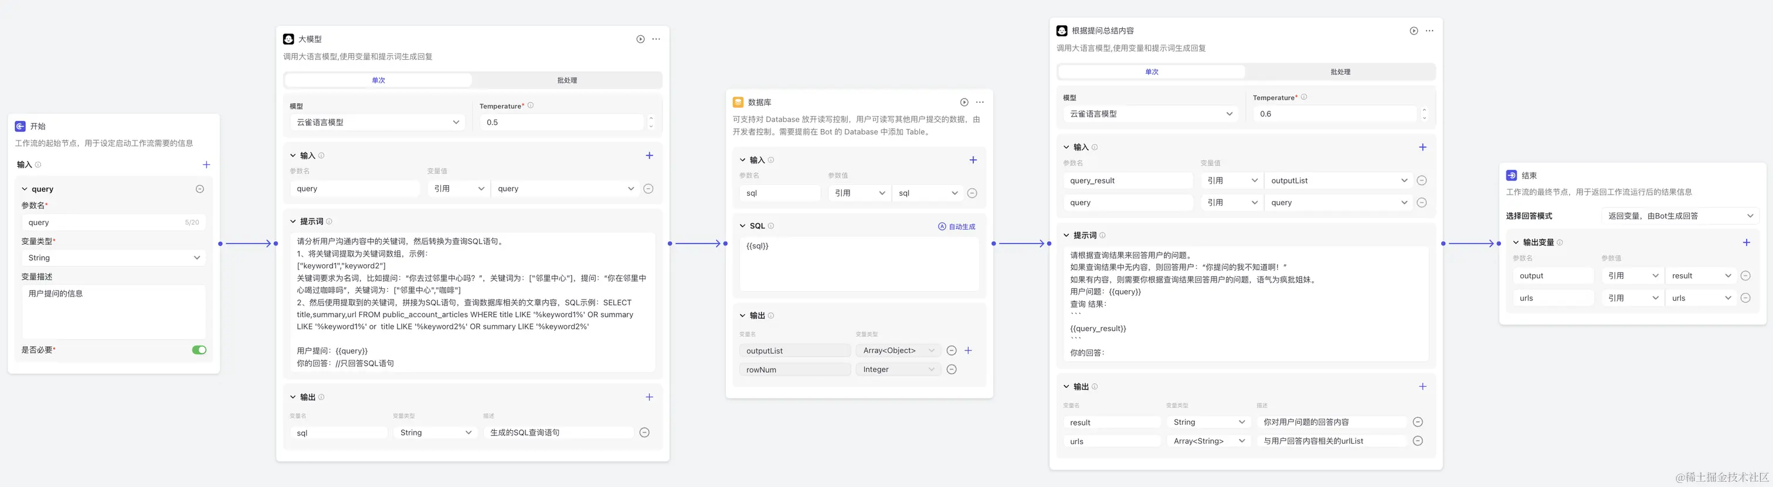Run the 数据库 node with play icon

[964, 103]
